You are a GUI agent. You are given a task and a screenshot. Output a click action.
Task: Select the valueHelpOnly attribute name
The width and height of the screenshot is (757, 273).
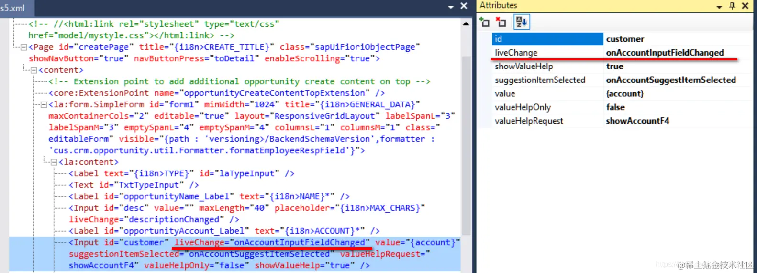523,107
